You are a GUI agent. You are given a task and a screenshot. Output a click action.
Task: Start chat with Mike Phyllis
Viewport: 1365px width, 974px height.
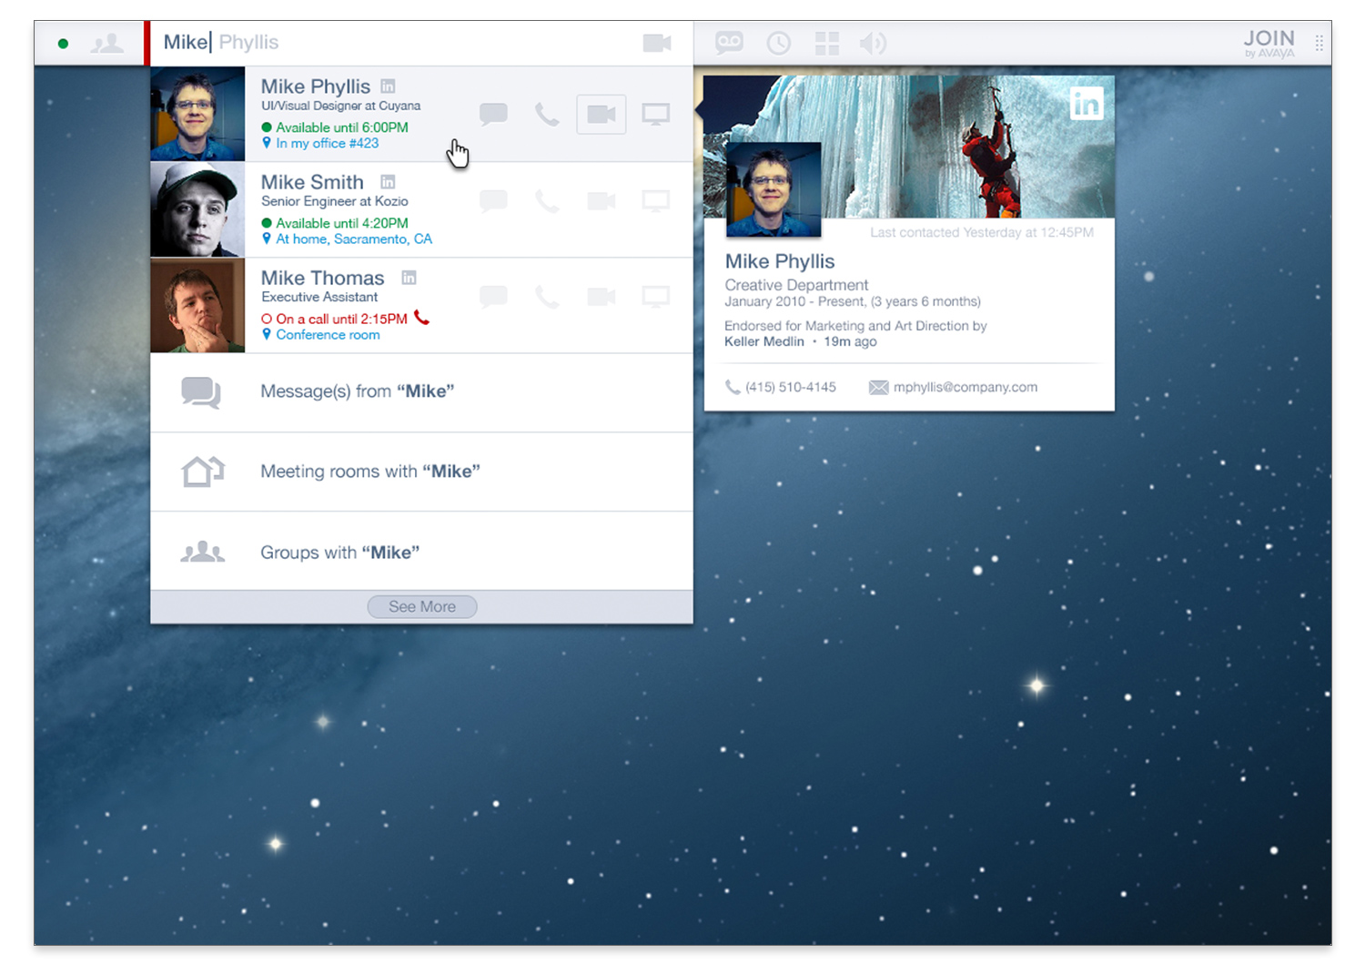(493, 115)
